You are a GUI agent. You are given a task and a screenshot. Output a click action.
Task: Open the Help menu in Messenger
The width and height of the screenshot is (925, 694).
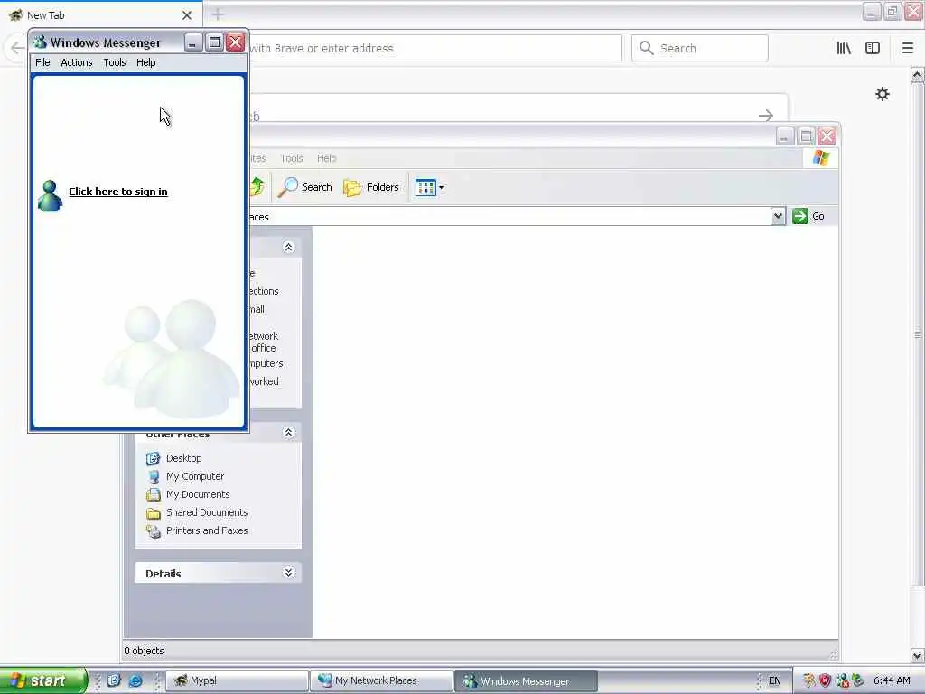(146, 62)
